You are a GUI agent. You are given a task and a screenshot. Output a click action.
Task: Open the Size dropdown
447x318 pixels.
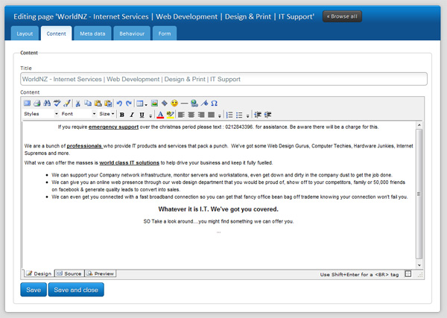coord(107,114)
